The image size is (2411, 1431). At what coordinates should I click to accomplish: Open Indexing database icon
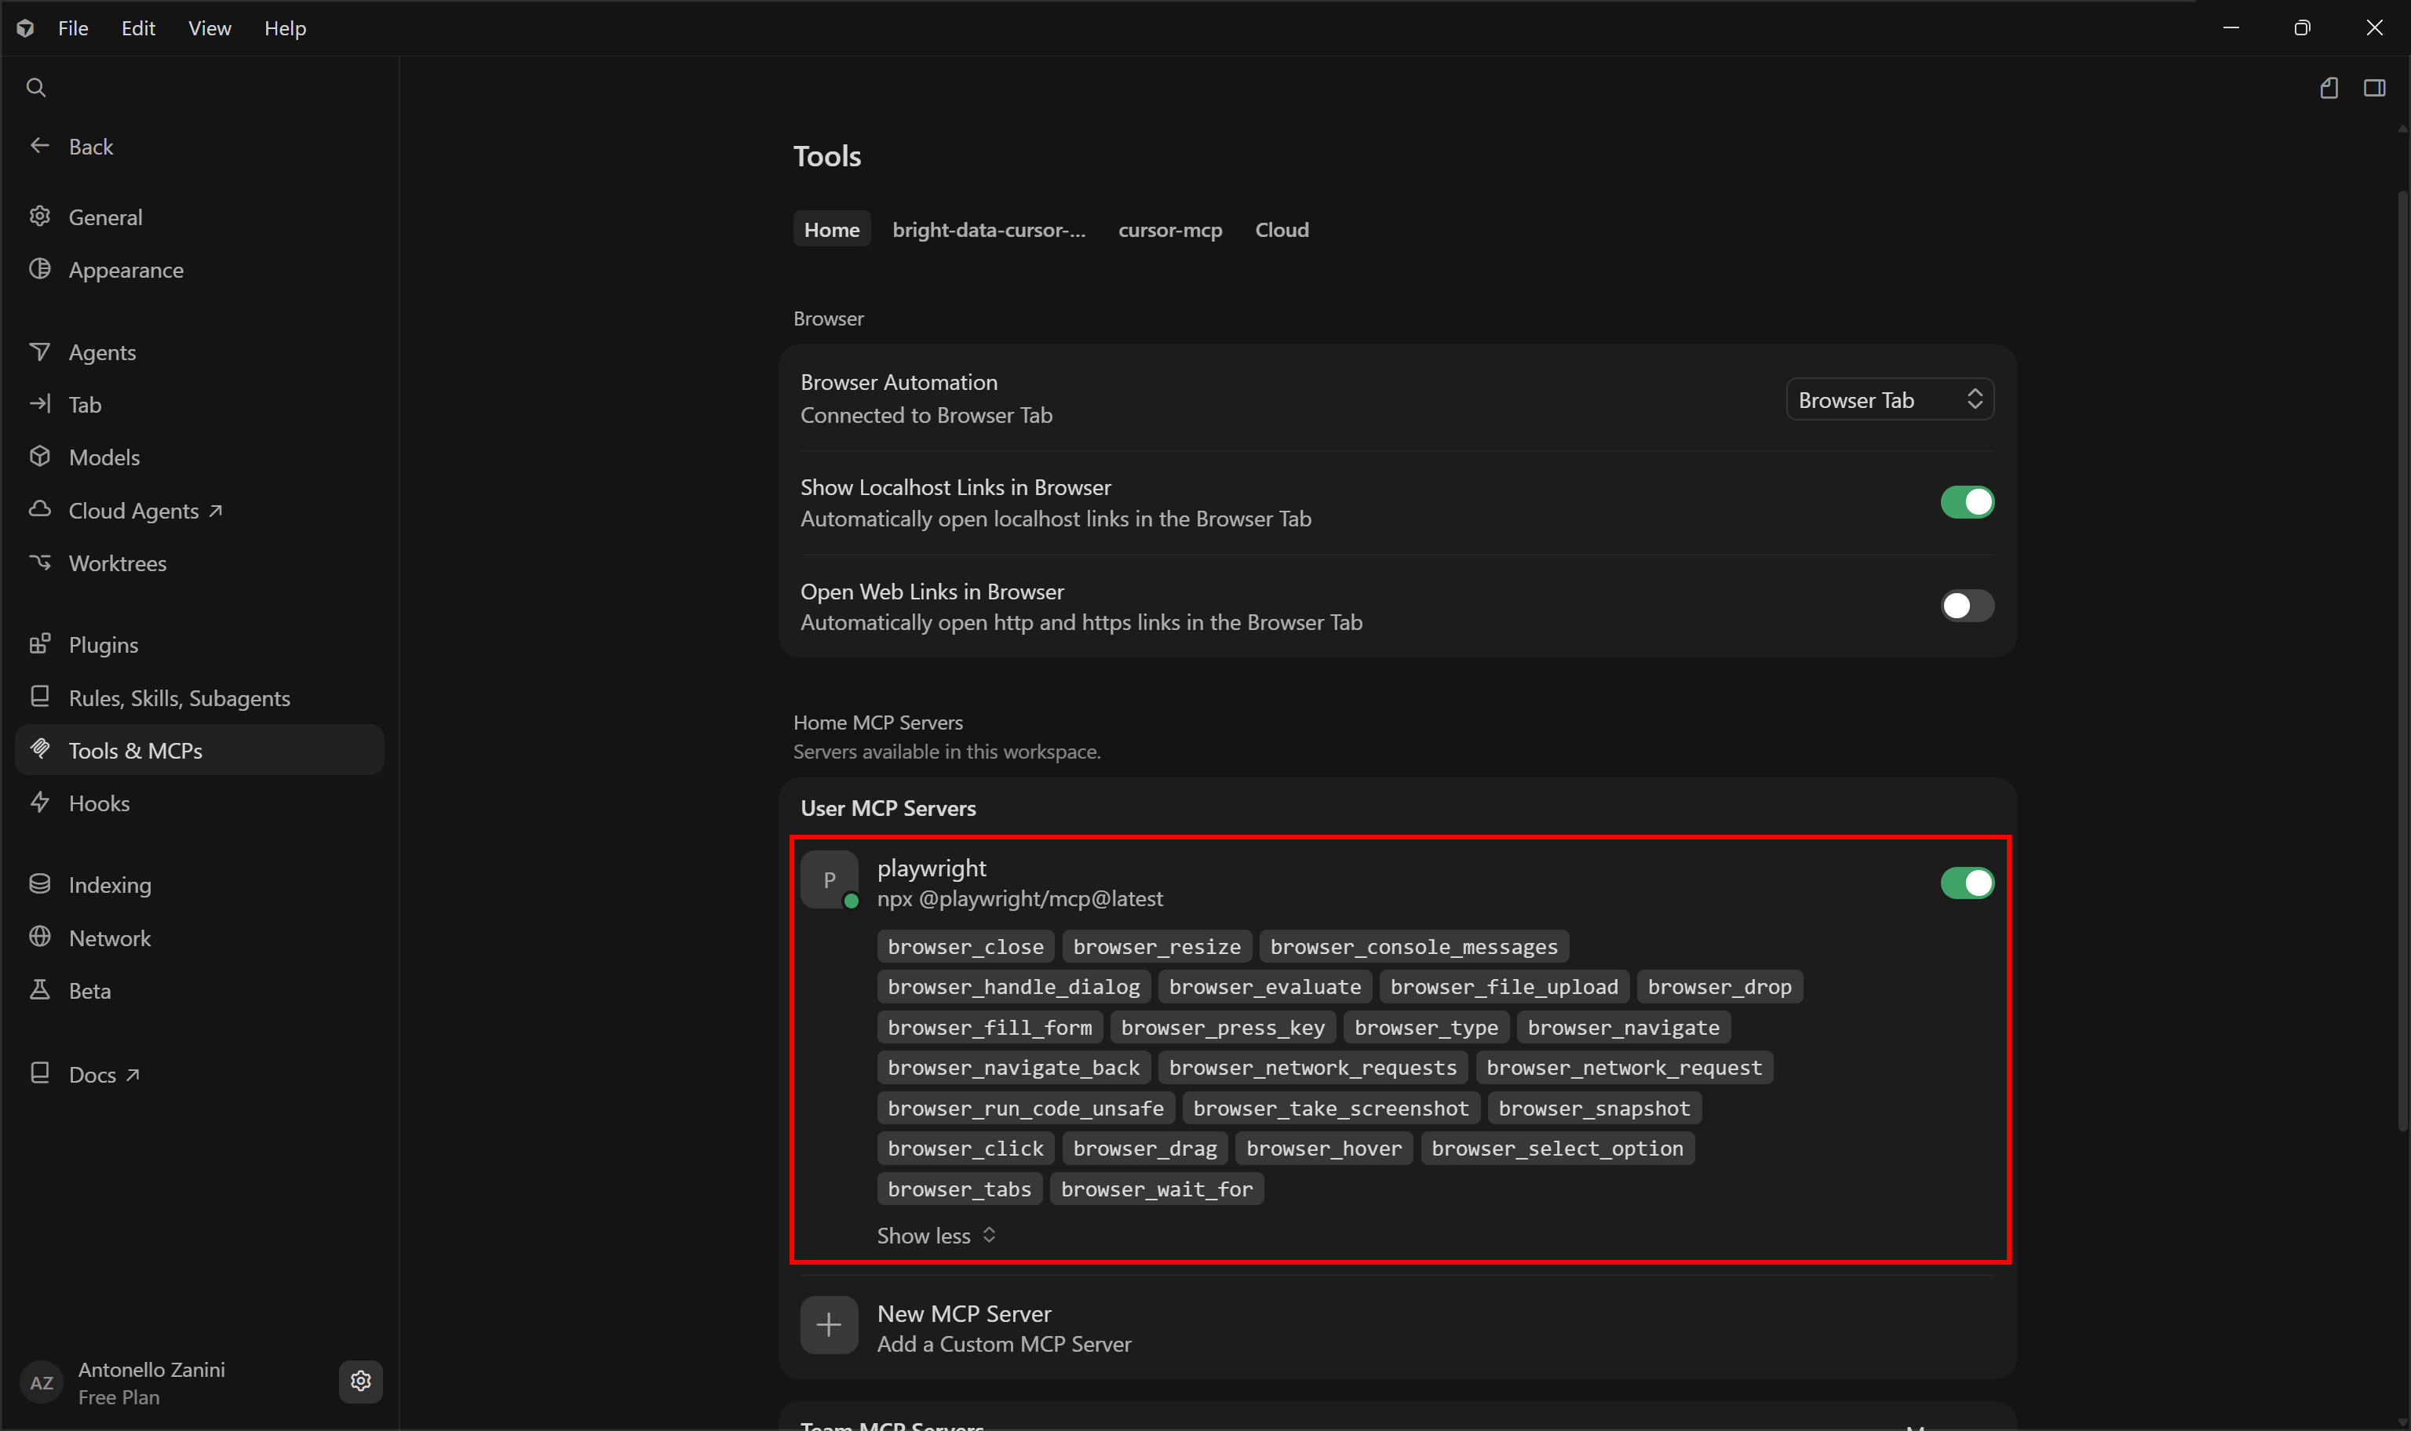[39, 883]
